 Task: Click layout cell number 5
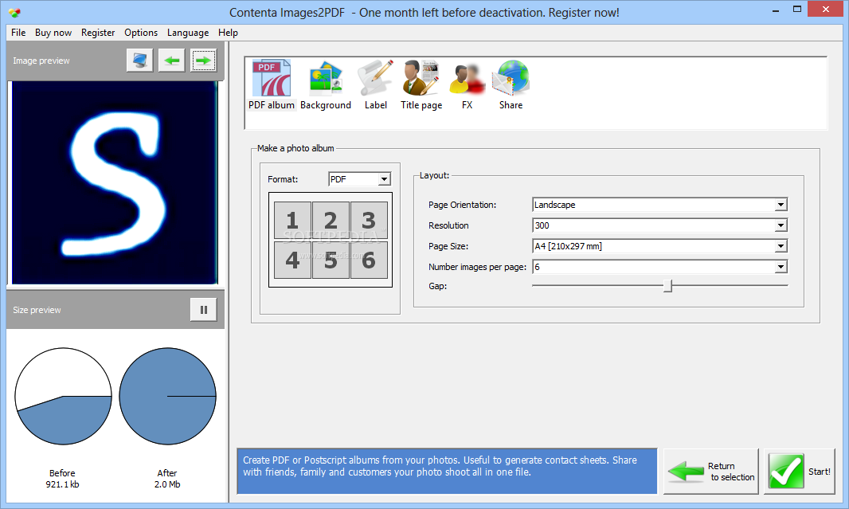[x=331, y=260]
